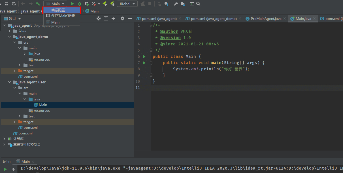
Task: Open the profiler options dropdown arrow
Action: tap(99, 4)
